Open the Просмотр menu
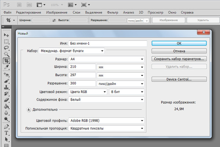This screenshot has width=220, height=147. coord(155,12)
